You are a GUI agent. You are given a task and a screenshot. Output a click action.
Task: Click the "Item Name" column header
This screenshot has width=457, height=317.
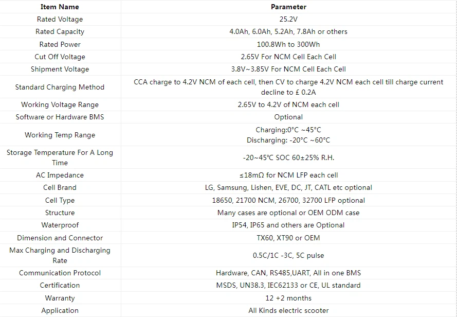point(60,7)
